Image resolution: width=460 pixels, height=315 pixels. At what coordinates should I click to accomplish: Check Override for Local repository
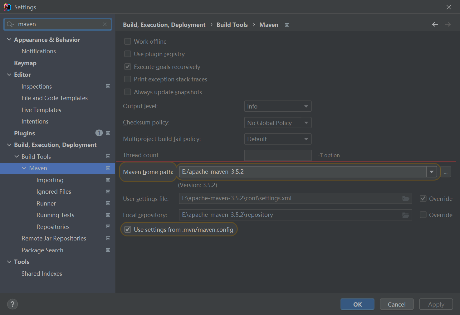pos(423,215)
